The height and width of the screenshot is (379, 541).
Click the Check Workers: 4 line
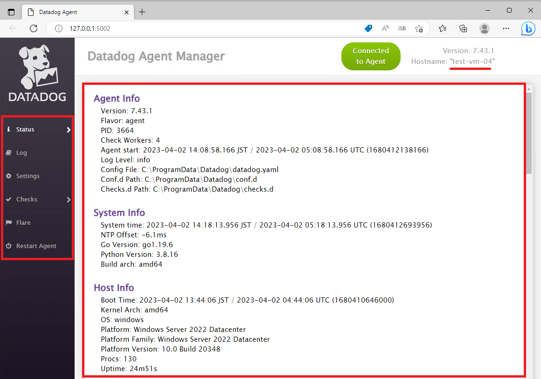[131, 140]
